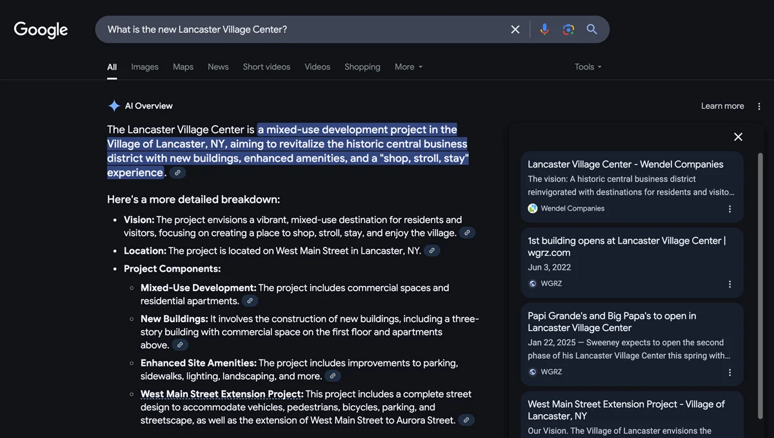Open the Tools dropdown
The width and height of the screenshot is (774, 438).
(x=588, y=67)
